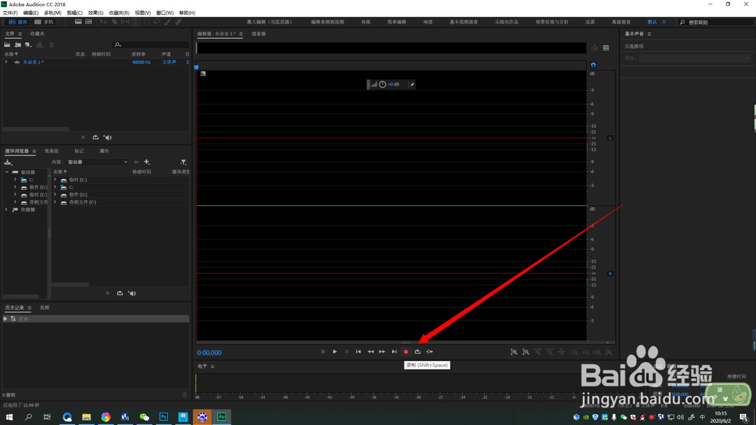Select 简单编辑 workspace
The image size is (756, 425).
click(x=397, y=22)
